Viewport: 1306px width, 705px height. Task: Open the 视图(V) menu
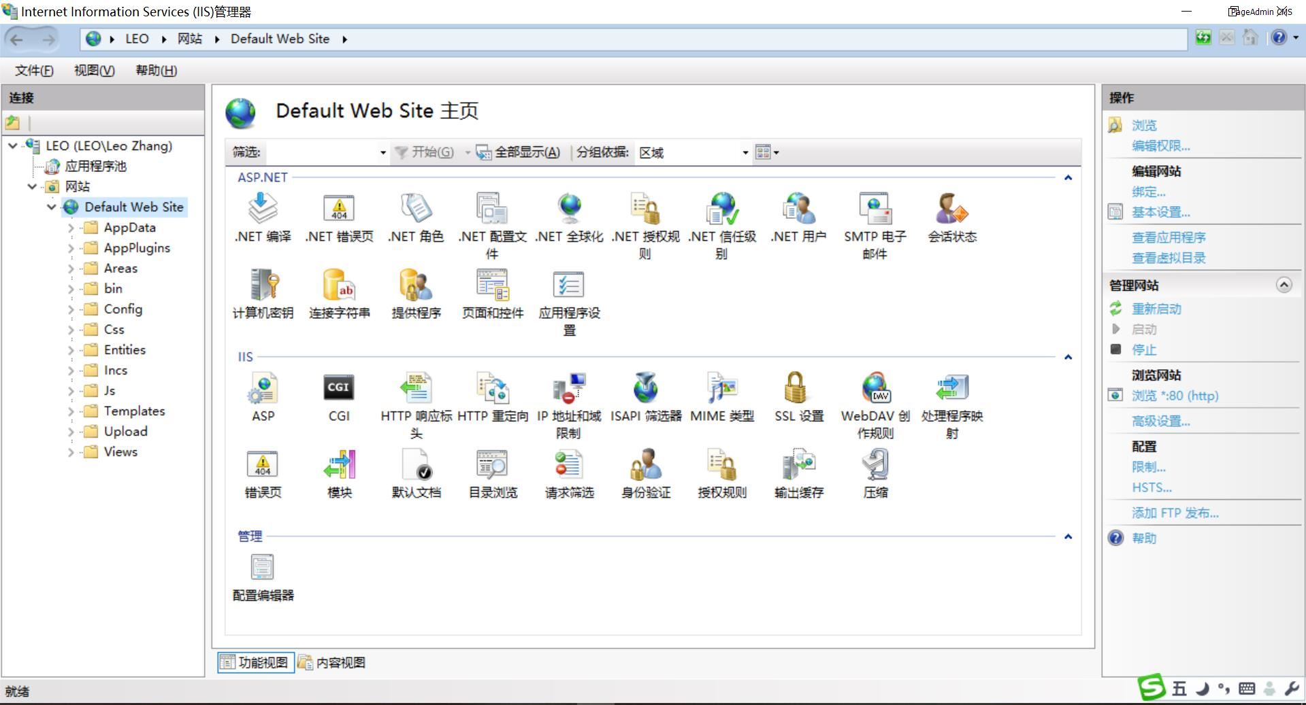(94, 71)
